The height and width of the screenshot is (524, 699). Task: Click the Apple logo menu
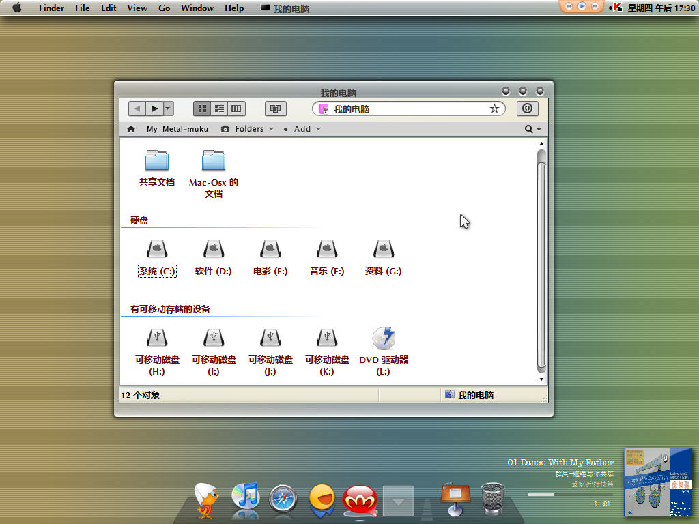[17, 8]
